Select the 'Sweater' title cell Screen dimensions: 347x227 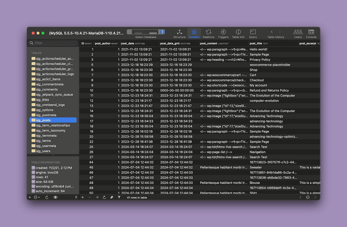pyautogui.click(x=274, y=167)
